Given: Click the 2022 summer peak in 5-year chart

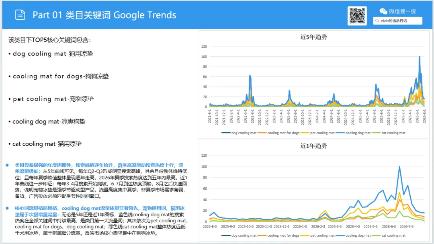Looking at the screenshot, I should coord(250,75).
